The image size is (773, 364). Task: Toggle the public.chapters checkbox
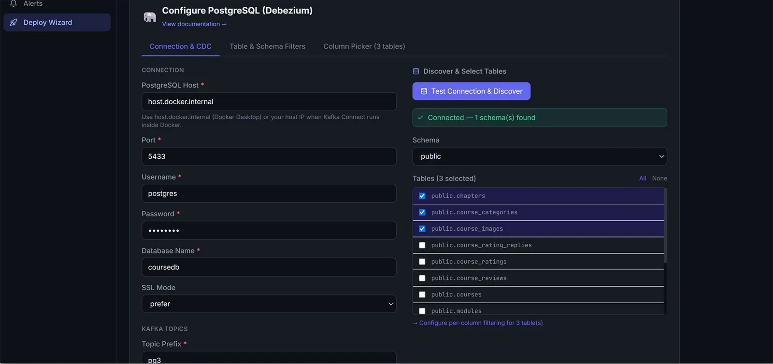(422, 196)
